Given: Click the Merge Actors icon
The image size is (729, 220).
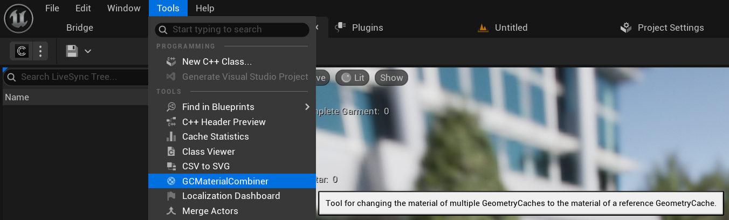Looking at the screenshot, I should 171,211.
